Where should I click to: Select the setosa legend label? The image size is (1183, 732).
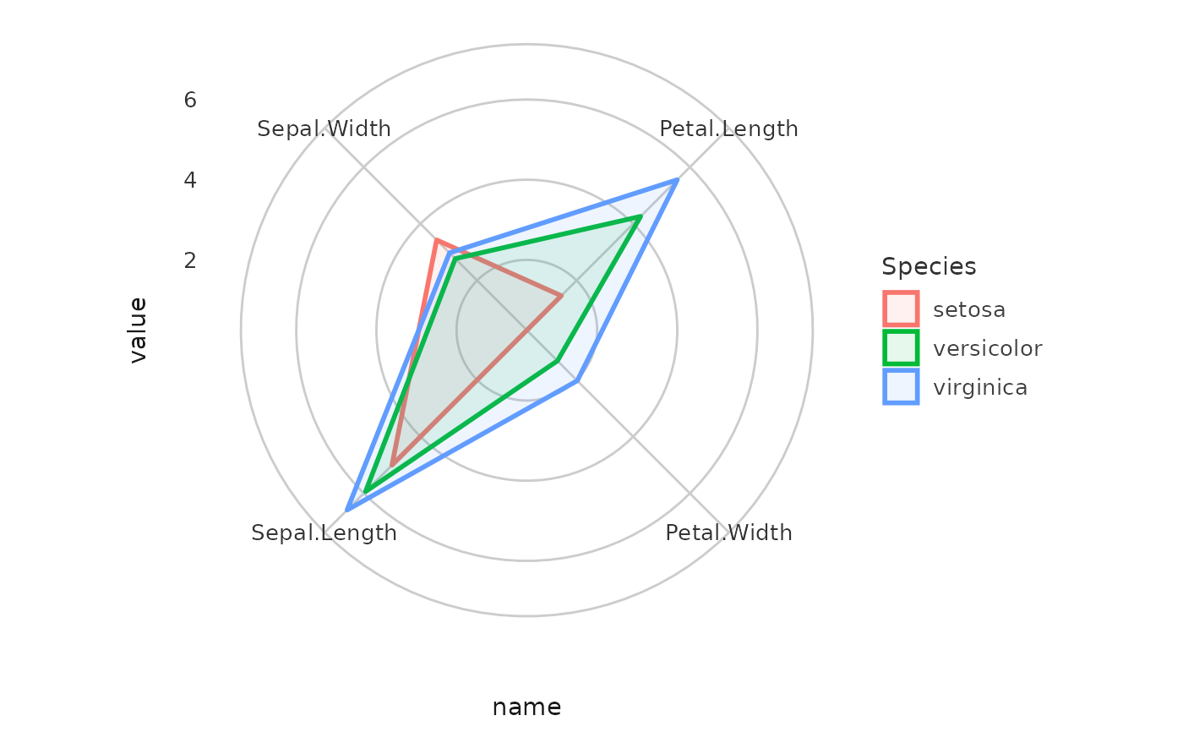(969, 309)
